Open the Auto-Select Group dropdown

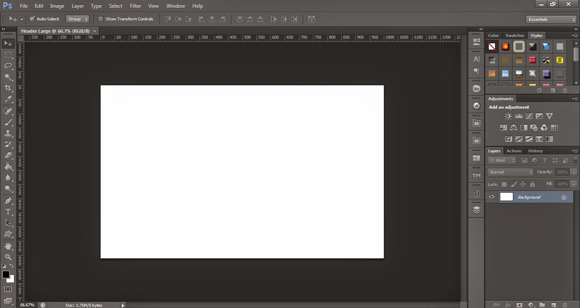(x=78, y=19)
